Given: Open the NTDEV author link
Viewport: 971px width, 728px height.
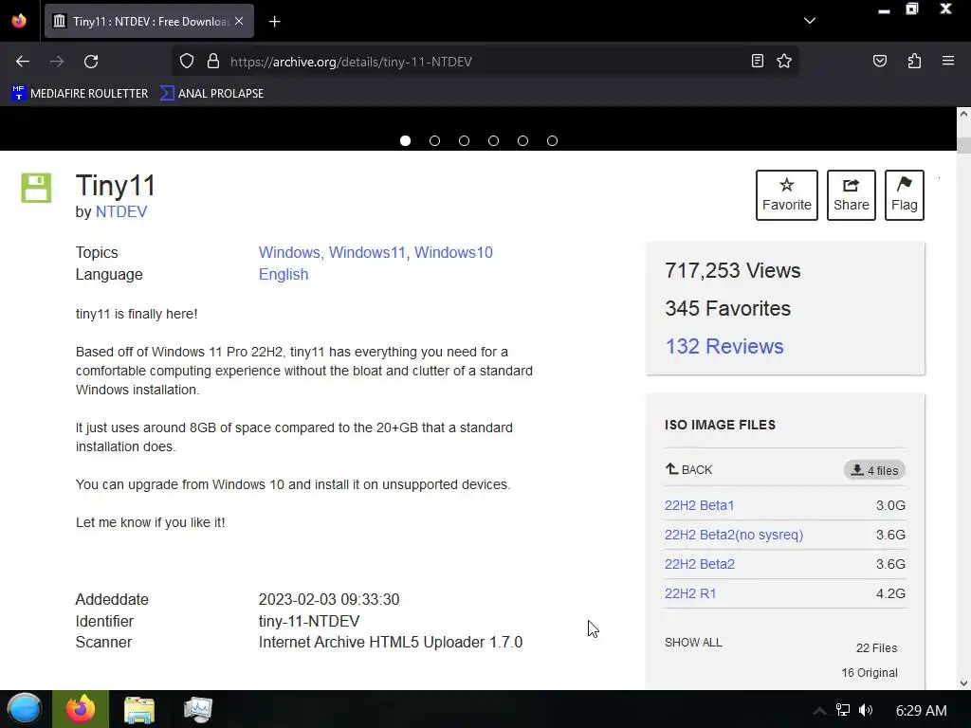Looking at the screenshot, I should (121, 211).
